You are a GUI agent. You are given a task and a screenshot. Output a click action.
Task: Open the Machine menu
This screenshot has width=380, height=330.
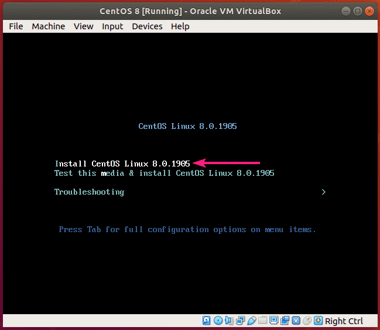pyautogui.click(x=49, y=26)
